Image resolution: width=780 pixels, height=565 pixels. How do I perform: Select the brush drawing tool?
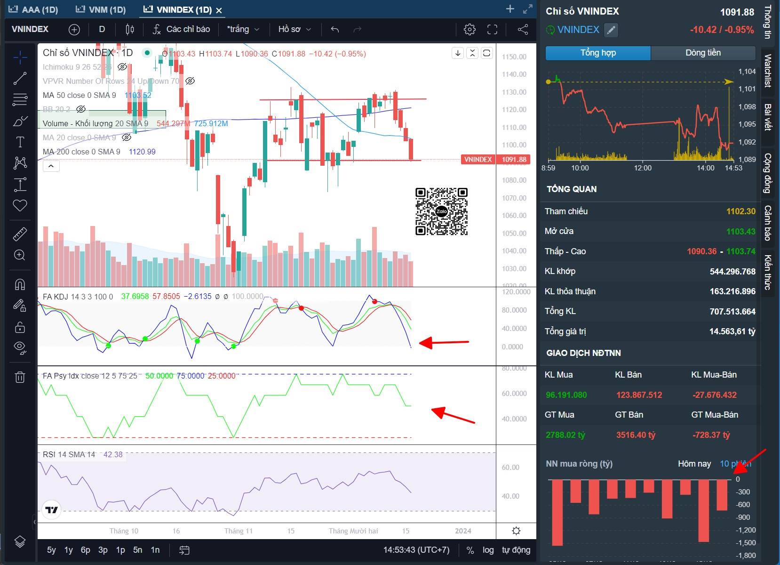[x=20, y=121]
